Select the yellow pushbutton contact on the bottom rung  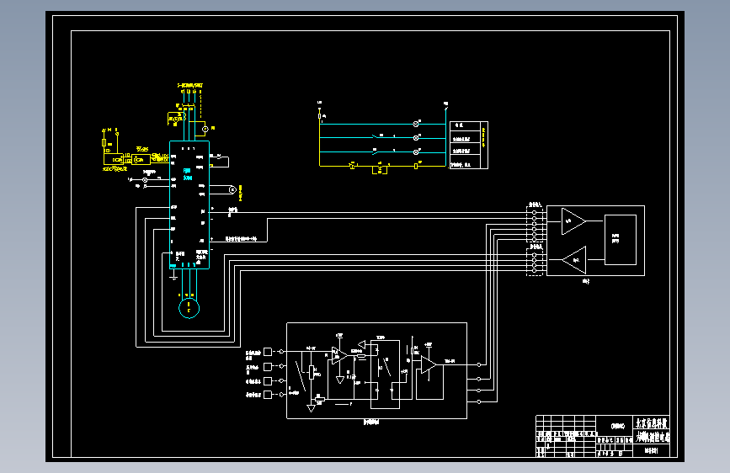pos(353,165)
